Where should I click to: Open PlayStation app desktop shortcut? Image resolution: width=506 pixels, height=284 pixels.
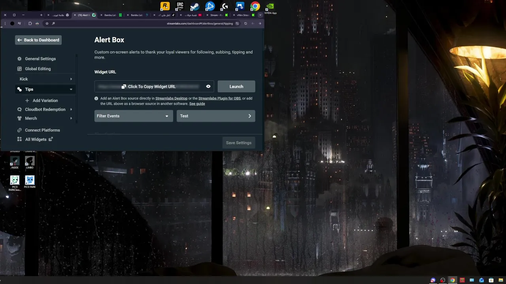coord(240,6)
